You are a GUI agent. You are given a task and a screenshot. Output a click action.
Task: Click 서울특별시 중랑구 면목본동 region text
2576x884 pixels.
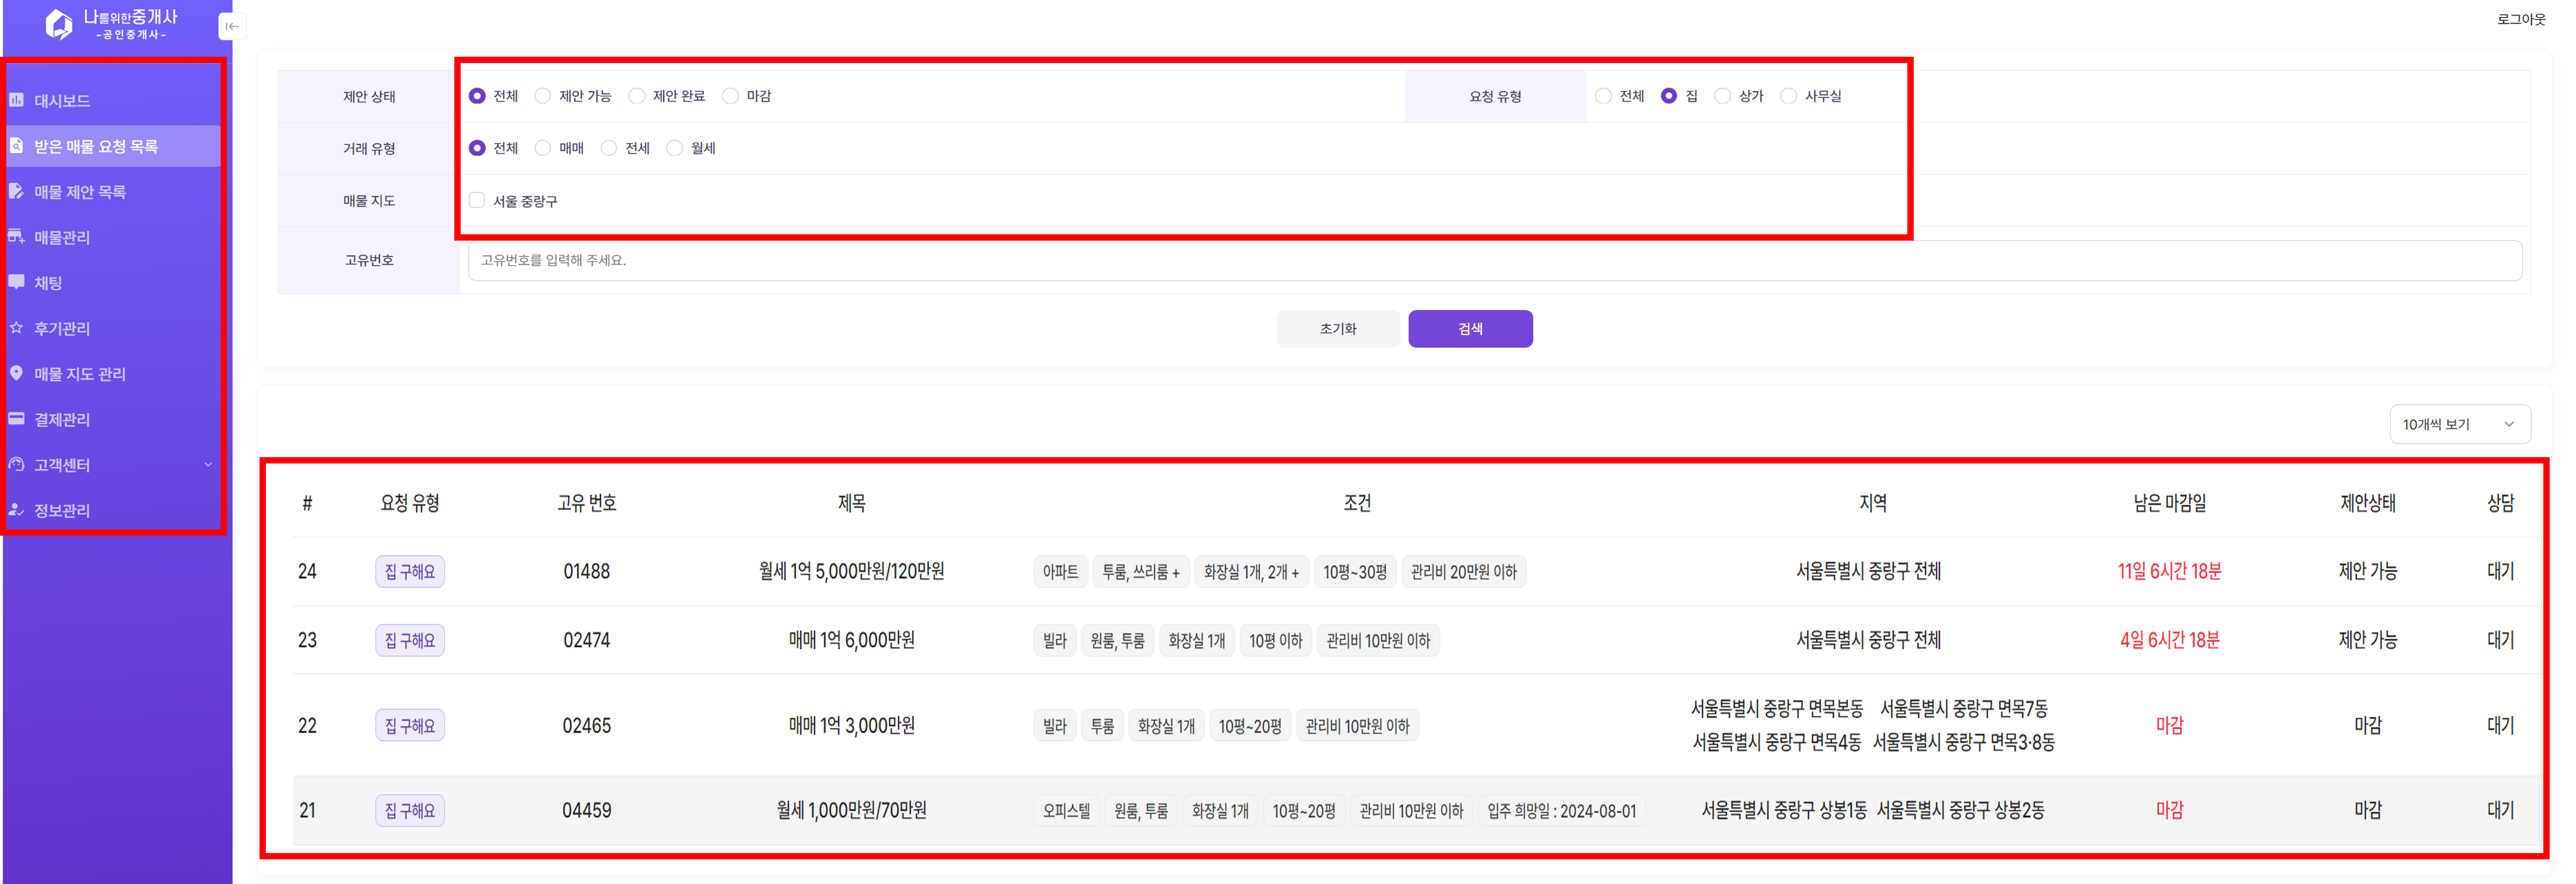click(1777, 708)
